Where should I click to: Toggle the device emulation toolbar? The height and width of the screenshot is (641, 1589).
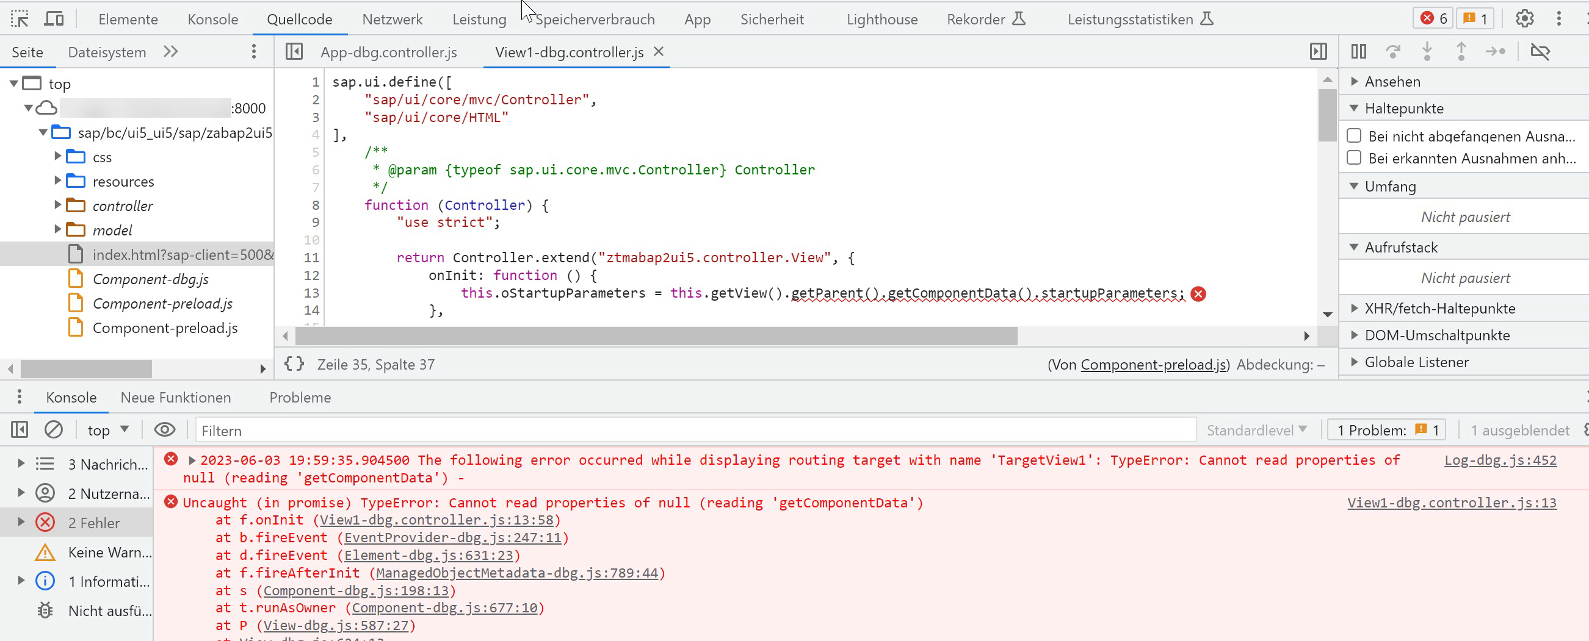point(54,18)
